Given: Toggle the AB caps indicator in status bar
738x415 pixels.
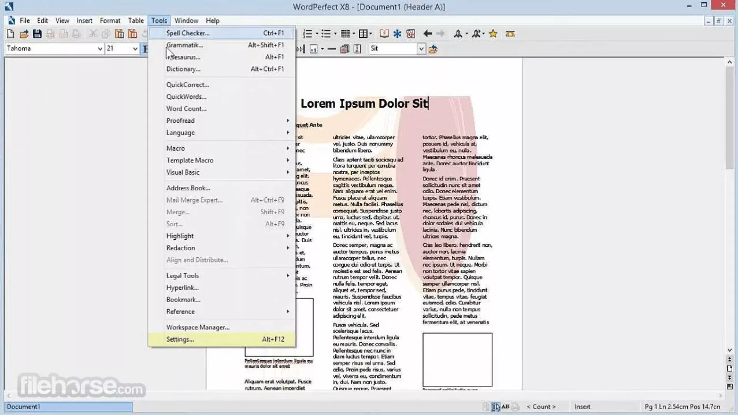Looking at the screenshot, I should (x=505, y=407).
